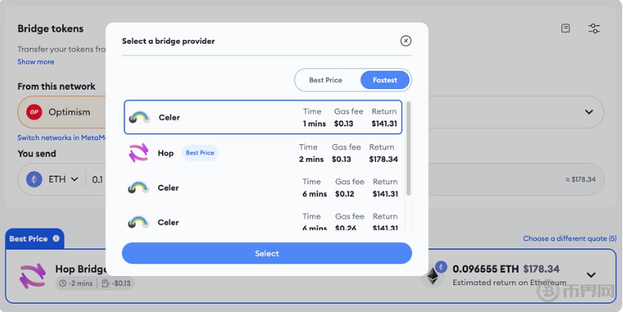Screen dimensions: 623x312
Task: Click Choose a different quote (5) link
Action: click(x=570, y=238)
